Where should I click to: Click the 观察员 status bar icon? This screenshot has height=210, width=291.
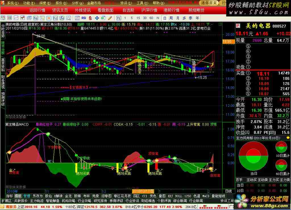(x=2, y=207)
